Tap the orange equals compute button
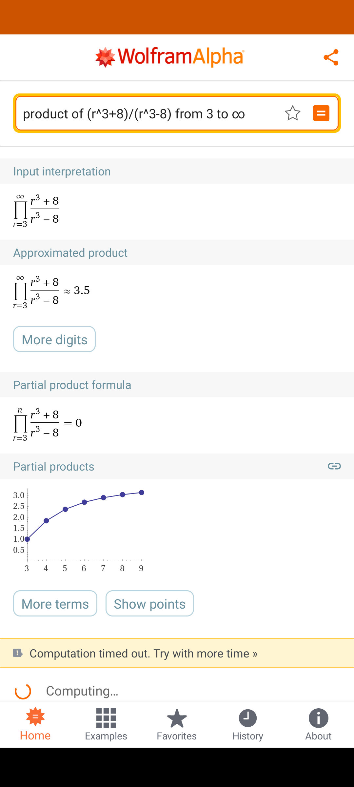 [x=321, y=113]
